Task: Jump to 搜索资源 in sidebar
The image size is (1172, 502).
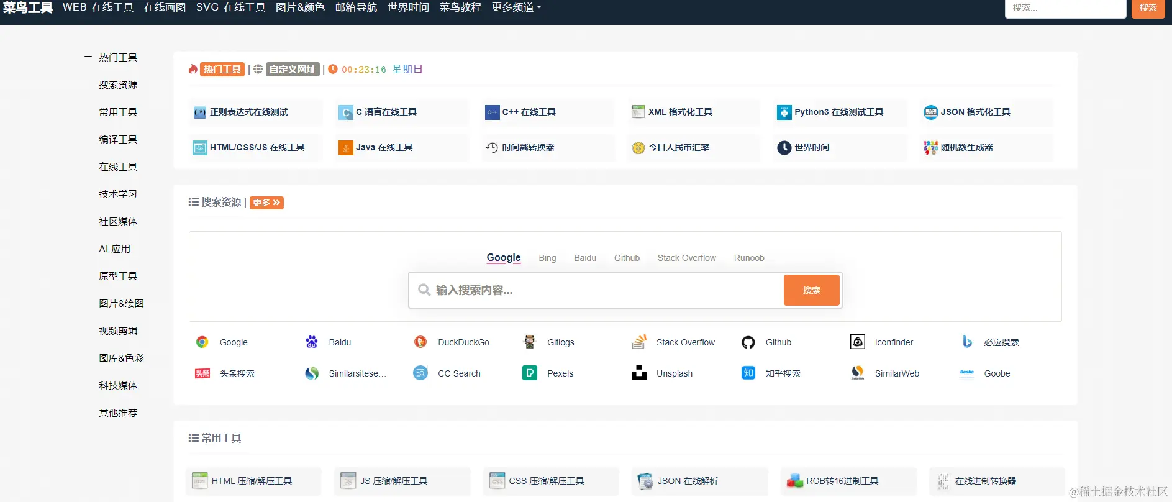Action: coord(118,84)
